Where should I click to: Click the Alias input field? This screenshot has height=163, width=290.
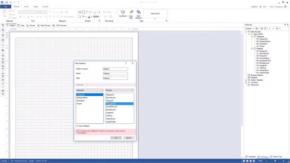click(115, 78)
